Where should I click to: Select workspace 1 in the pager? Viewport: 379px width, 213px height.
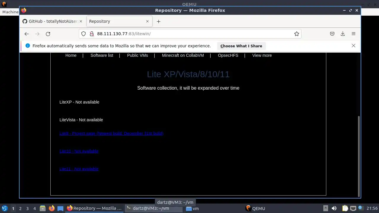click(x=13, y=208)
